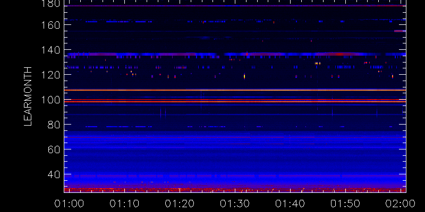
Task: Click the 02:00 time axis label
Action: pos(401,204)
